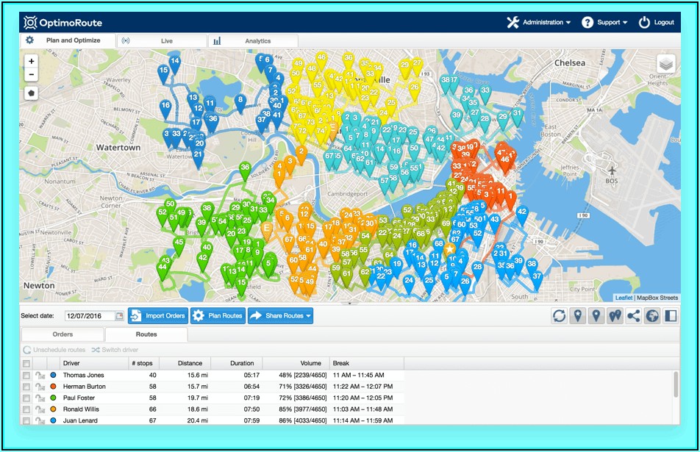
Task: Select the polygon draw tool
Action: coord(31,93)
